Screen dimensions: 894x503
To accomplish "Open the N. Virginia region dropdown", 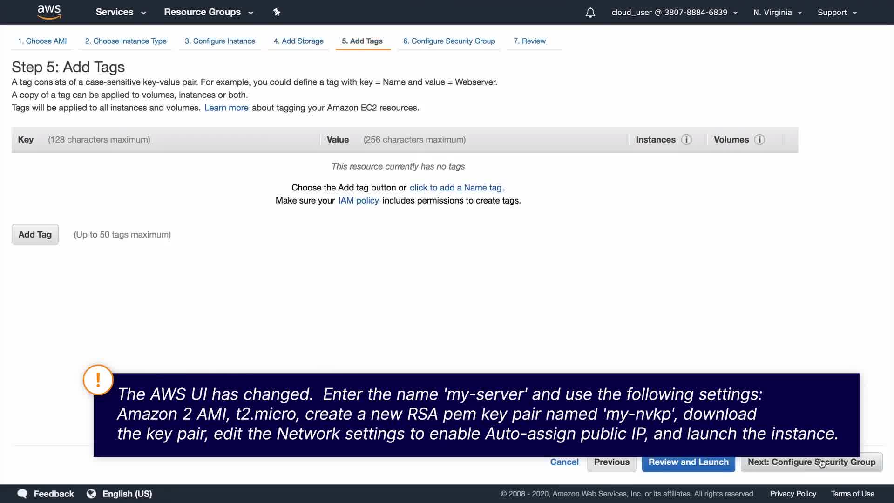I will 777,13.
